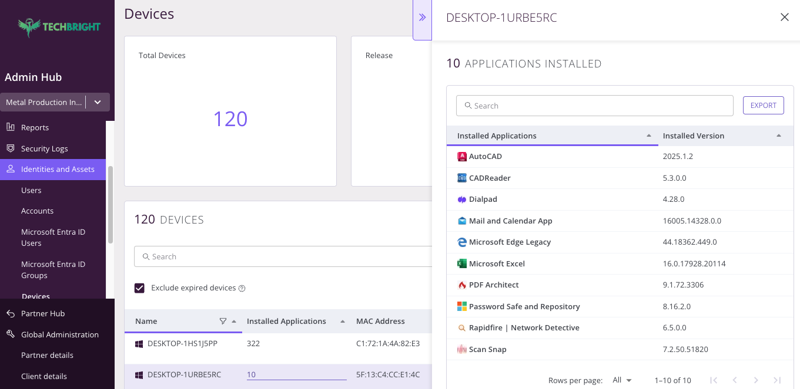Click the AutoCAD app icon

click(462, 157)
